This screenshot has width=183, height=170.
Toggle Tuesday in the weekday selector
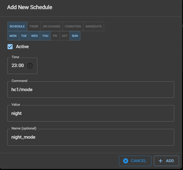[x=24, y=36]
